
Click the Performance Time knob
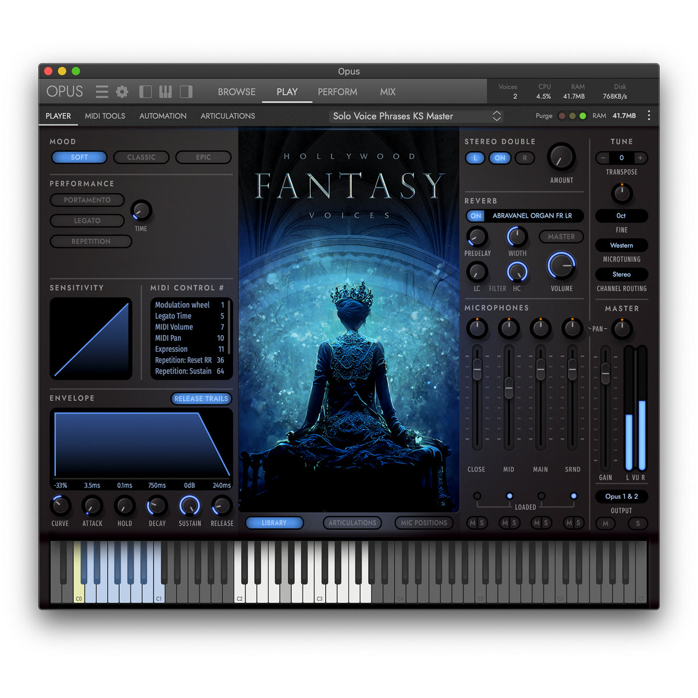click(x=141, y=211)
